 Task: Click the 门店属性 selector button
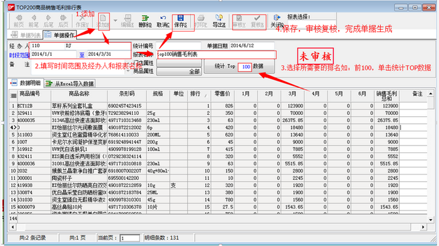[179, 63]
